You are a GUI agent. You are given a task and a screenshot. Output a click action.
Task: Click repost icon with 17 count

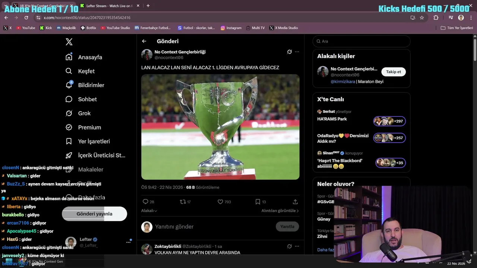click(x=183, y=202)
